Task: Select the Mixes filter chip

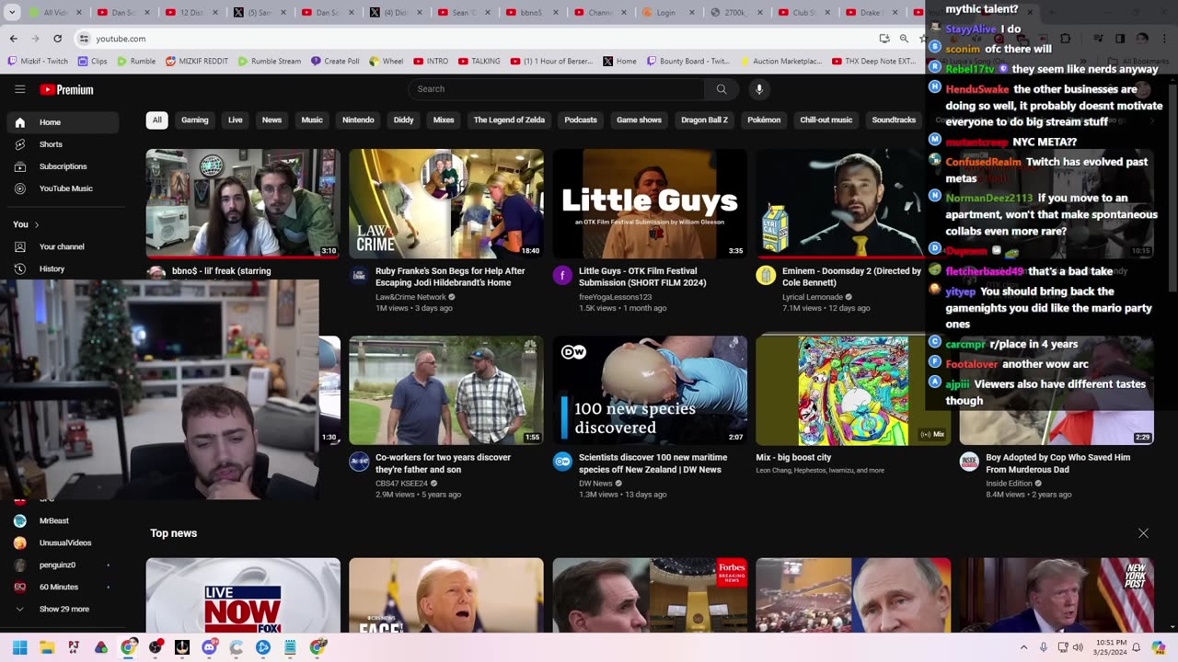Action: pyautogui.click(x=444, y=120)
